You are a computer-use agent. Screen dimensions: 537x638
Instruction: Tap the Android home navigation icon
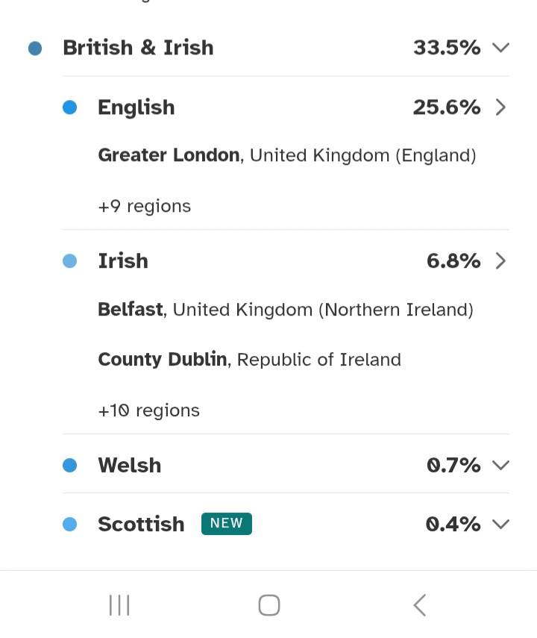point(269,605)
